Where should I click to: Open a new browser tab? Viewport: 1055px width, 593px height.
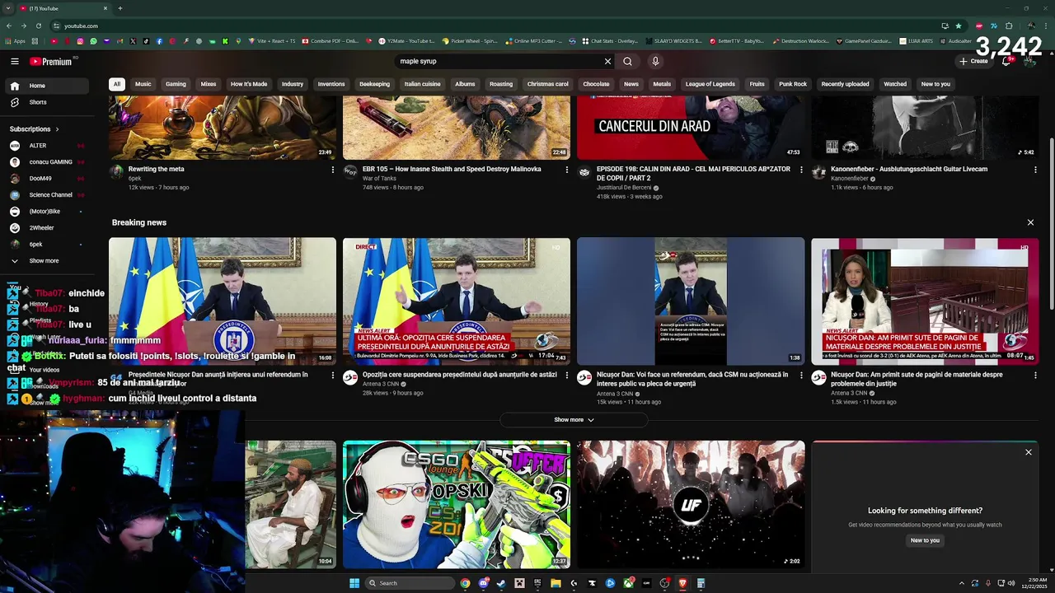point(120,8)
